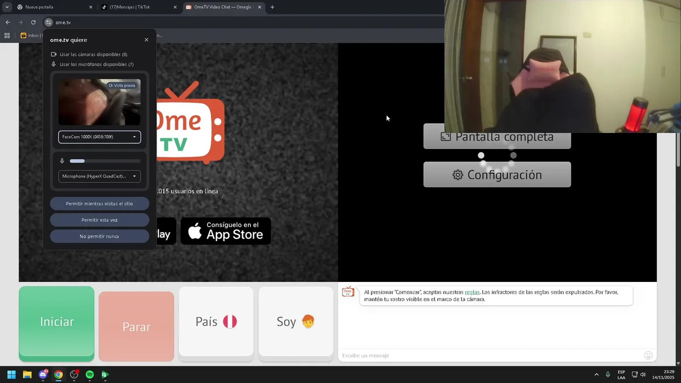Open the tab search dropdown

point(6,7)
